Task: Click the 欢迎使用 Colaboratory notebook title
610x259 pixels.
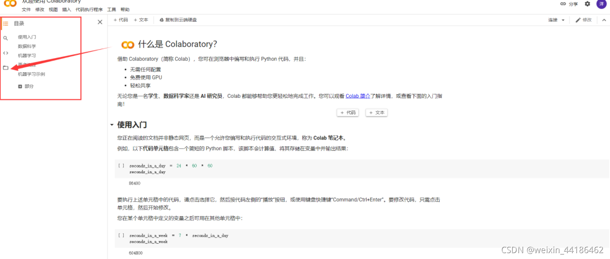Action: point(52,2)
